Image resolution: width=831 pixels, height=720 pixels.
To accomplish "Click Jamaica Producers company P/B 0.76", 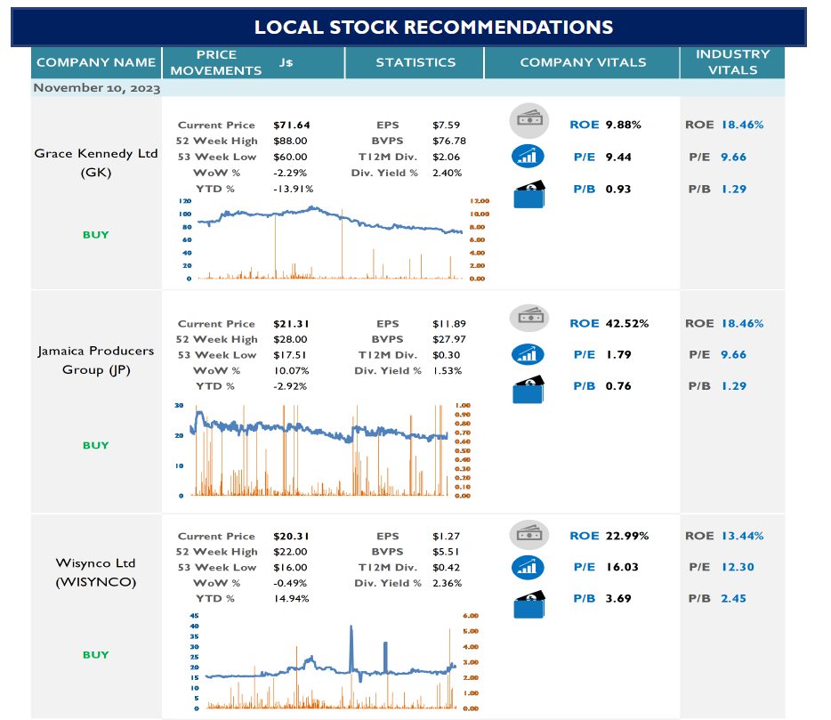I will [618, 386].
